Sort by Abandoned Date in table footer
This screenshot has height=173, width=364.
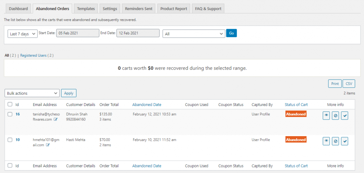[147, 166]
